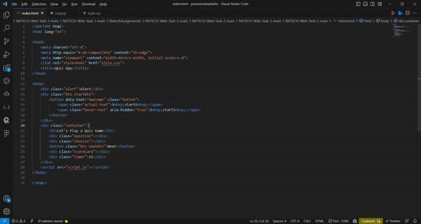This screenshot has height=224, width=421.
Task: Open the robot-face extension icon in activity bar
Action: (6, 94)
